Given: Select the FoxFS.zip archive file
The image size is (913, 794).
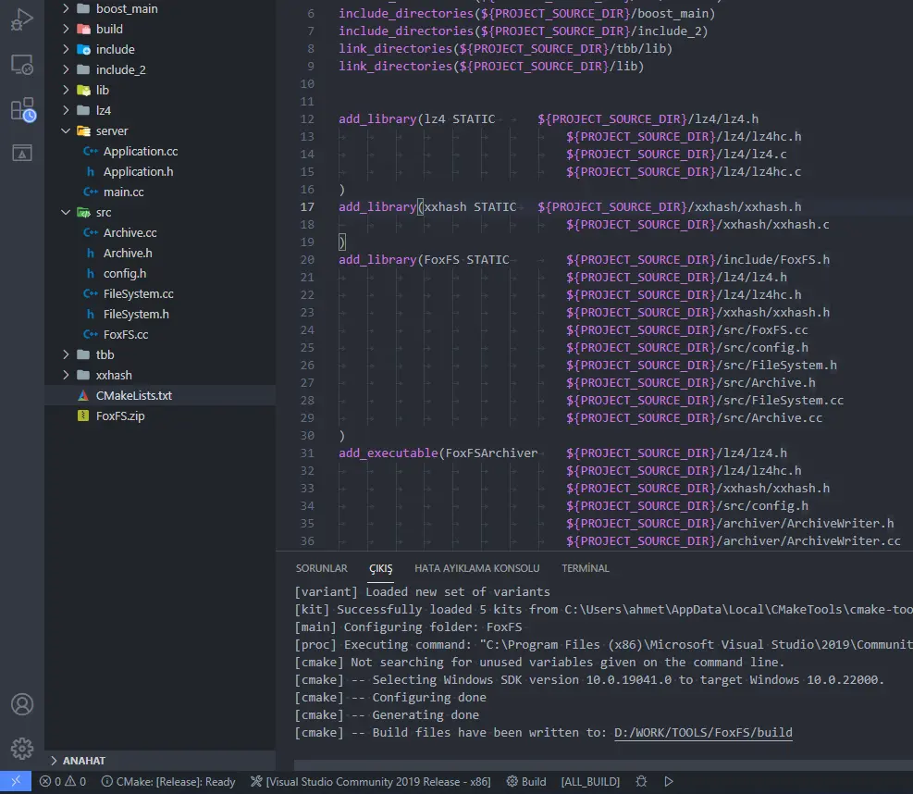Looking at the screenshot, I should 120,416.
